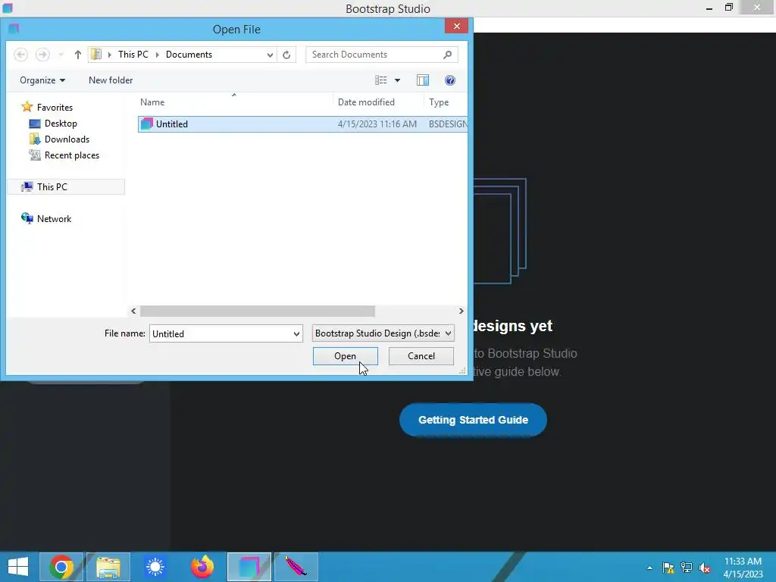The width and height of the screenshot is (776, 582).
Task: Toggle the preview pane
Action: [423, 80]
